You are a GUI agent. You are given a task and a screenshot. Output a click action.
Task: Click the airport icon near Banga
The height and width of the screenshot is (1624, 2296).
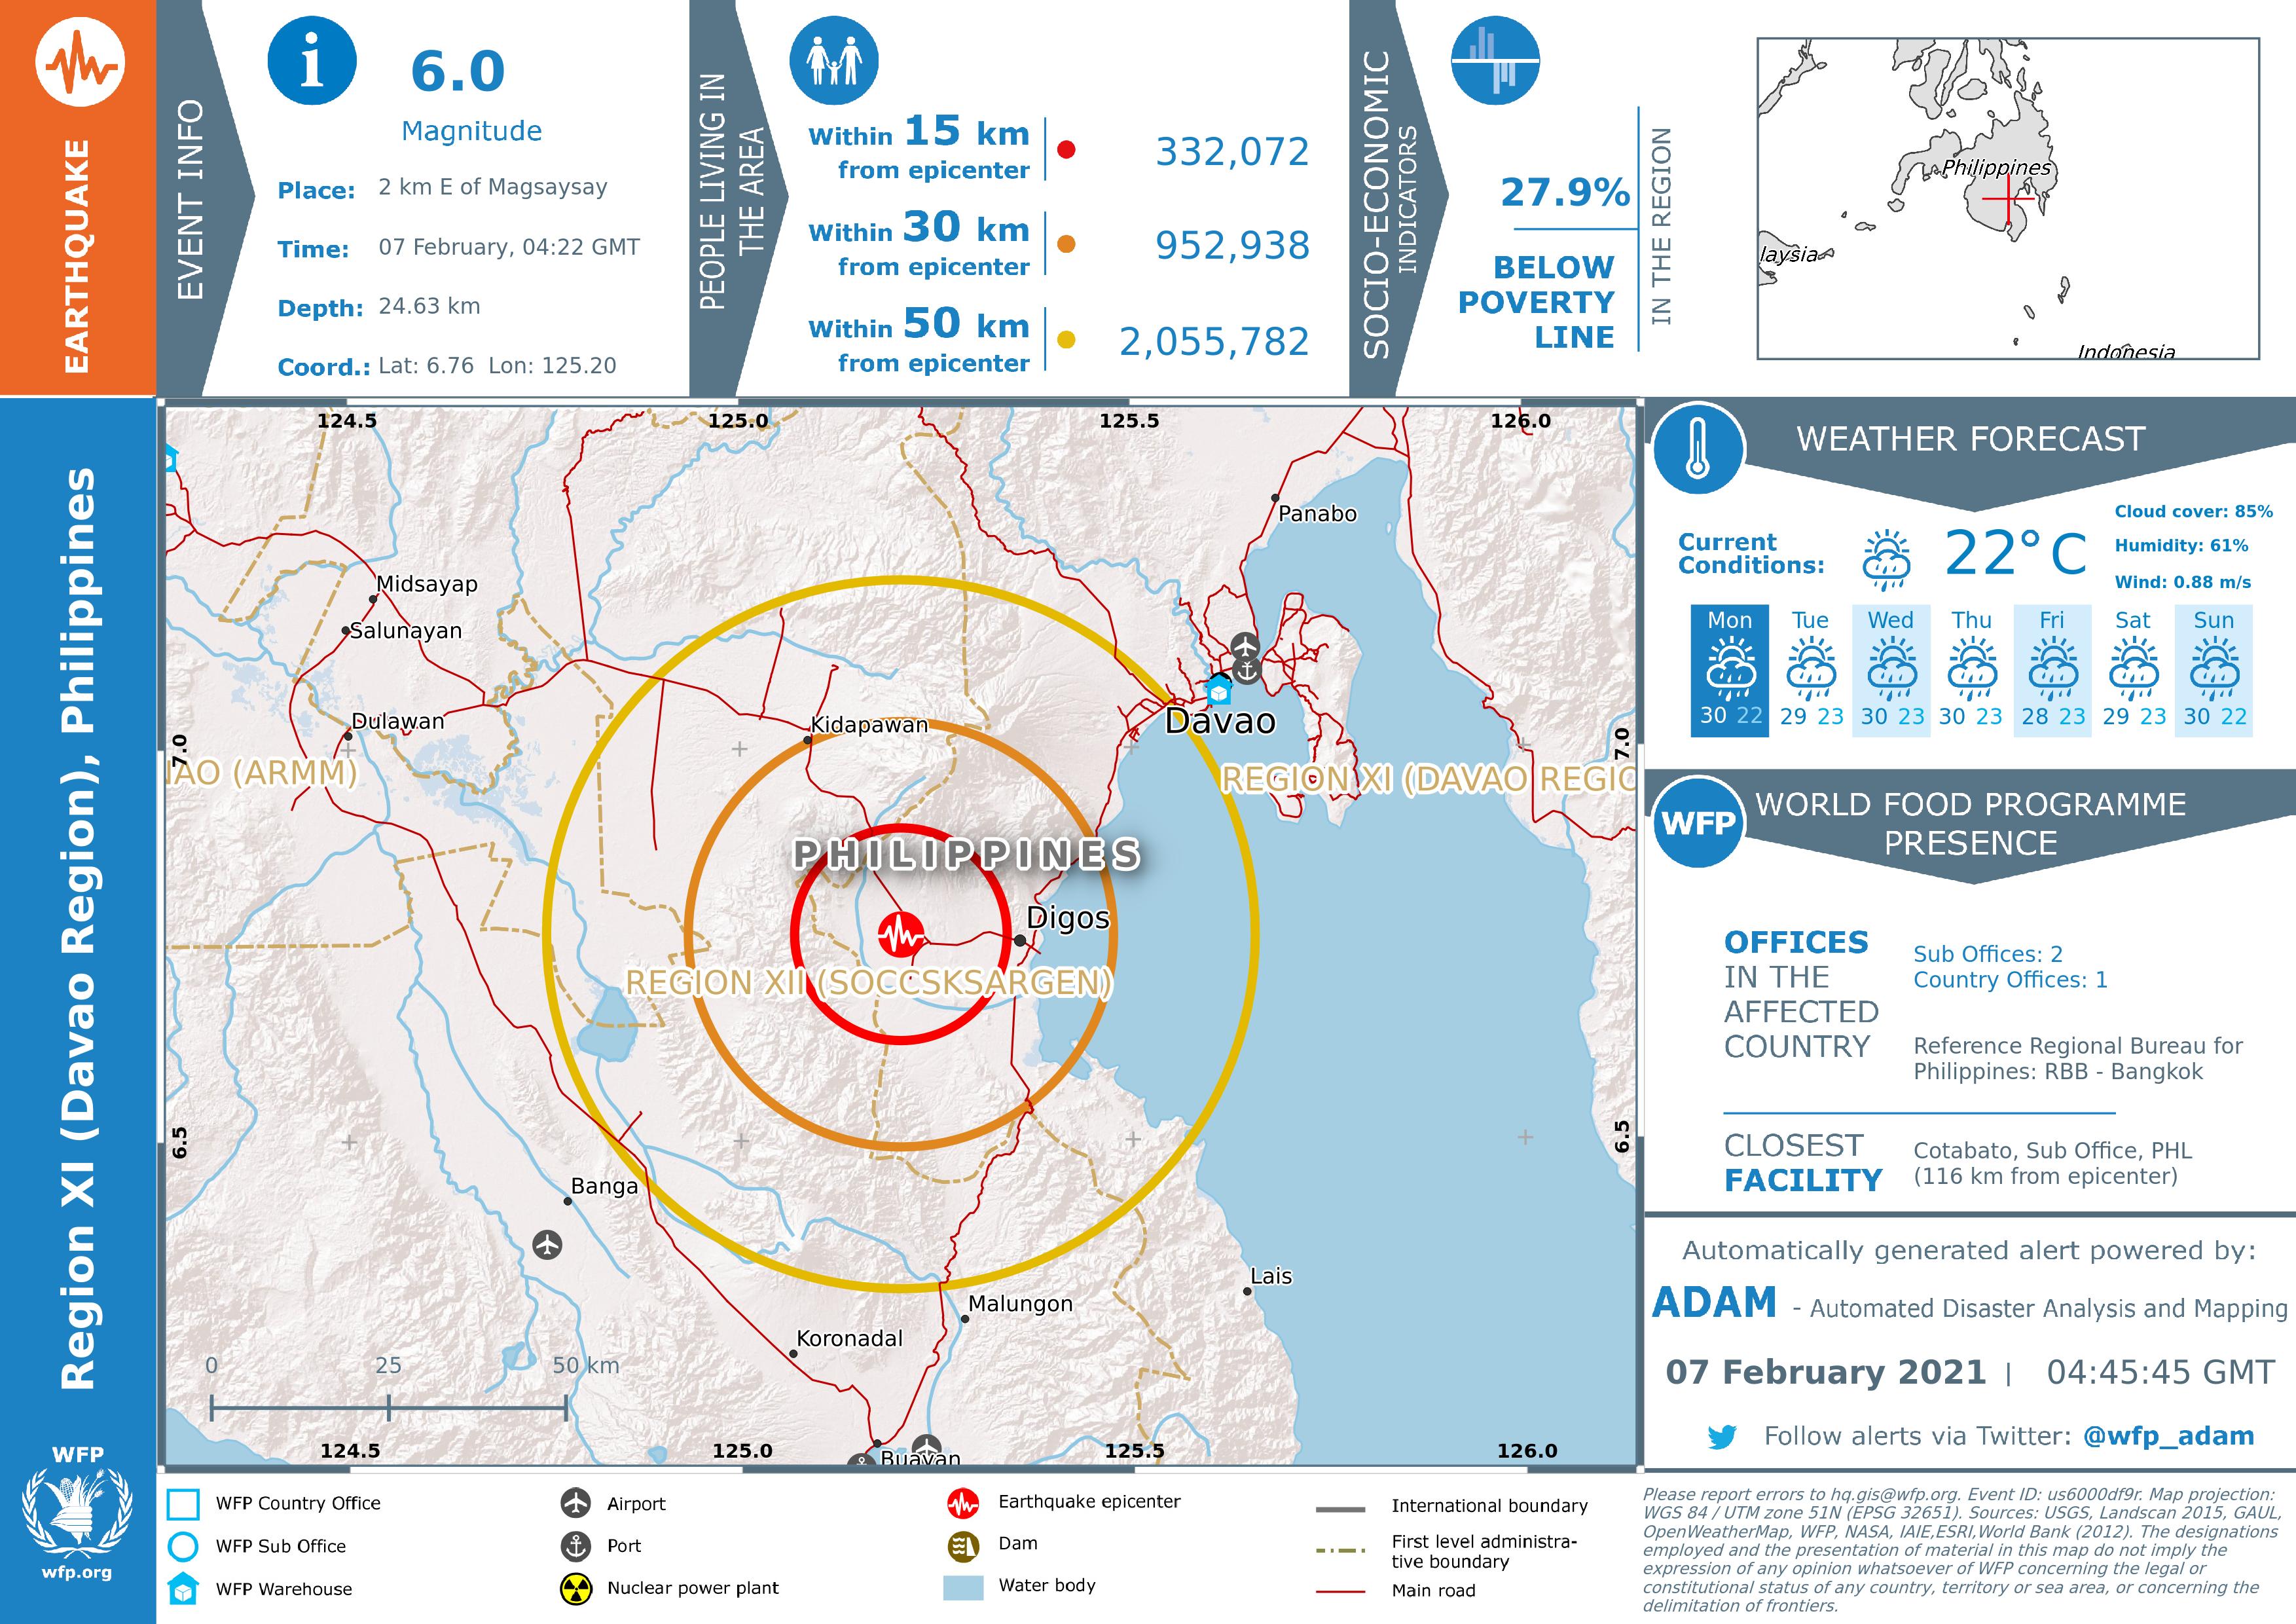[x=547, y=1245]
